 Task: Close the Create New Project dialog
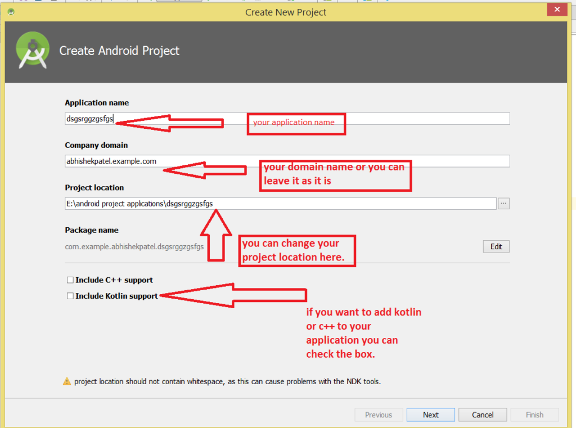(556, 9)
